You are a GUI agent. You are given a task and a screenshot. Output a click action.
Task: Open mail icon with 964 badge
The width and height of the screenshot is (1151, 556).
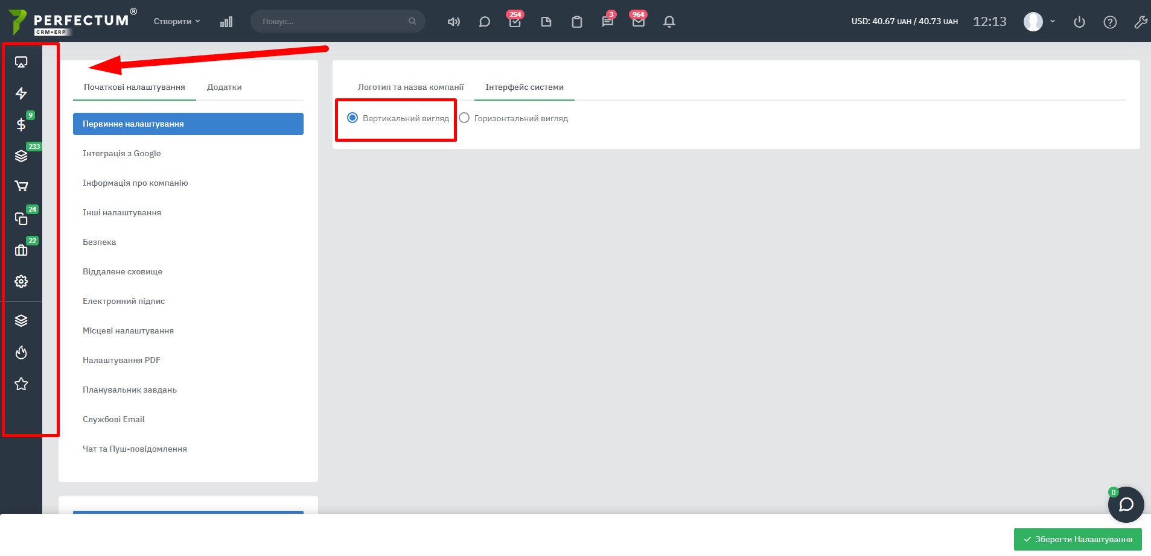(638, 22)
